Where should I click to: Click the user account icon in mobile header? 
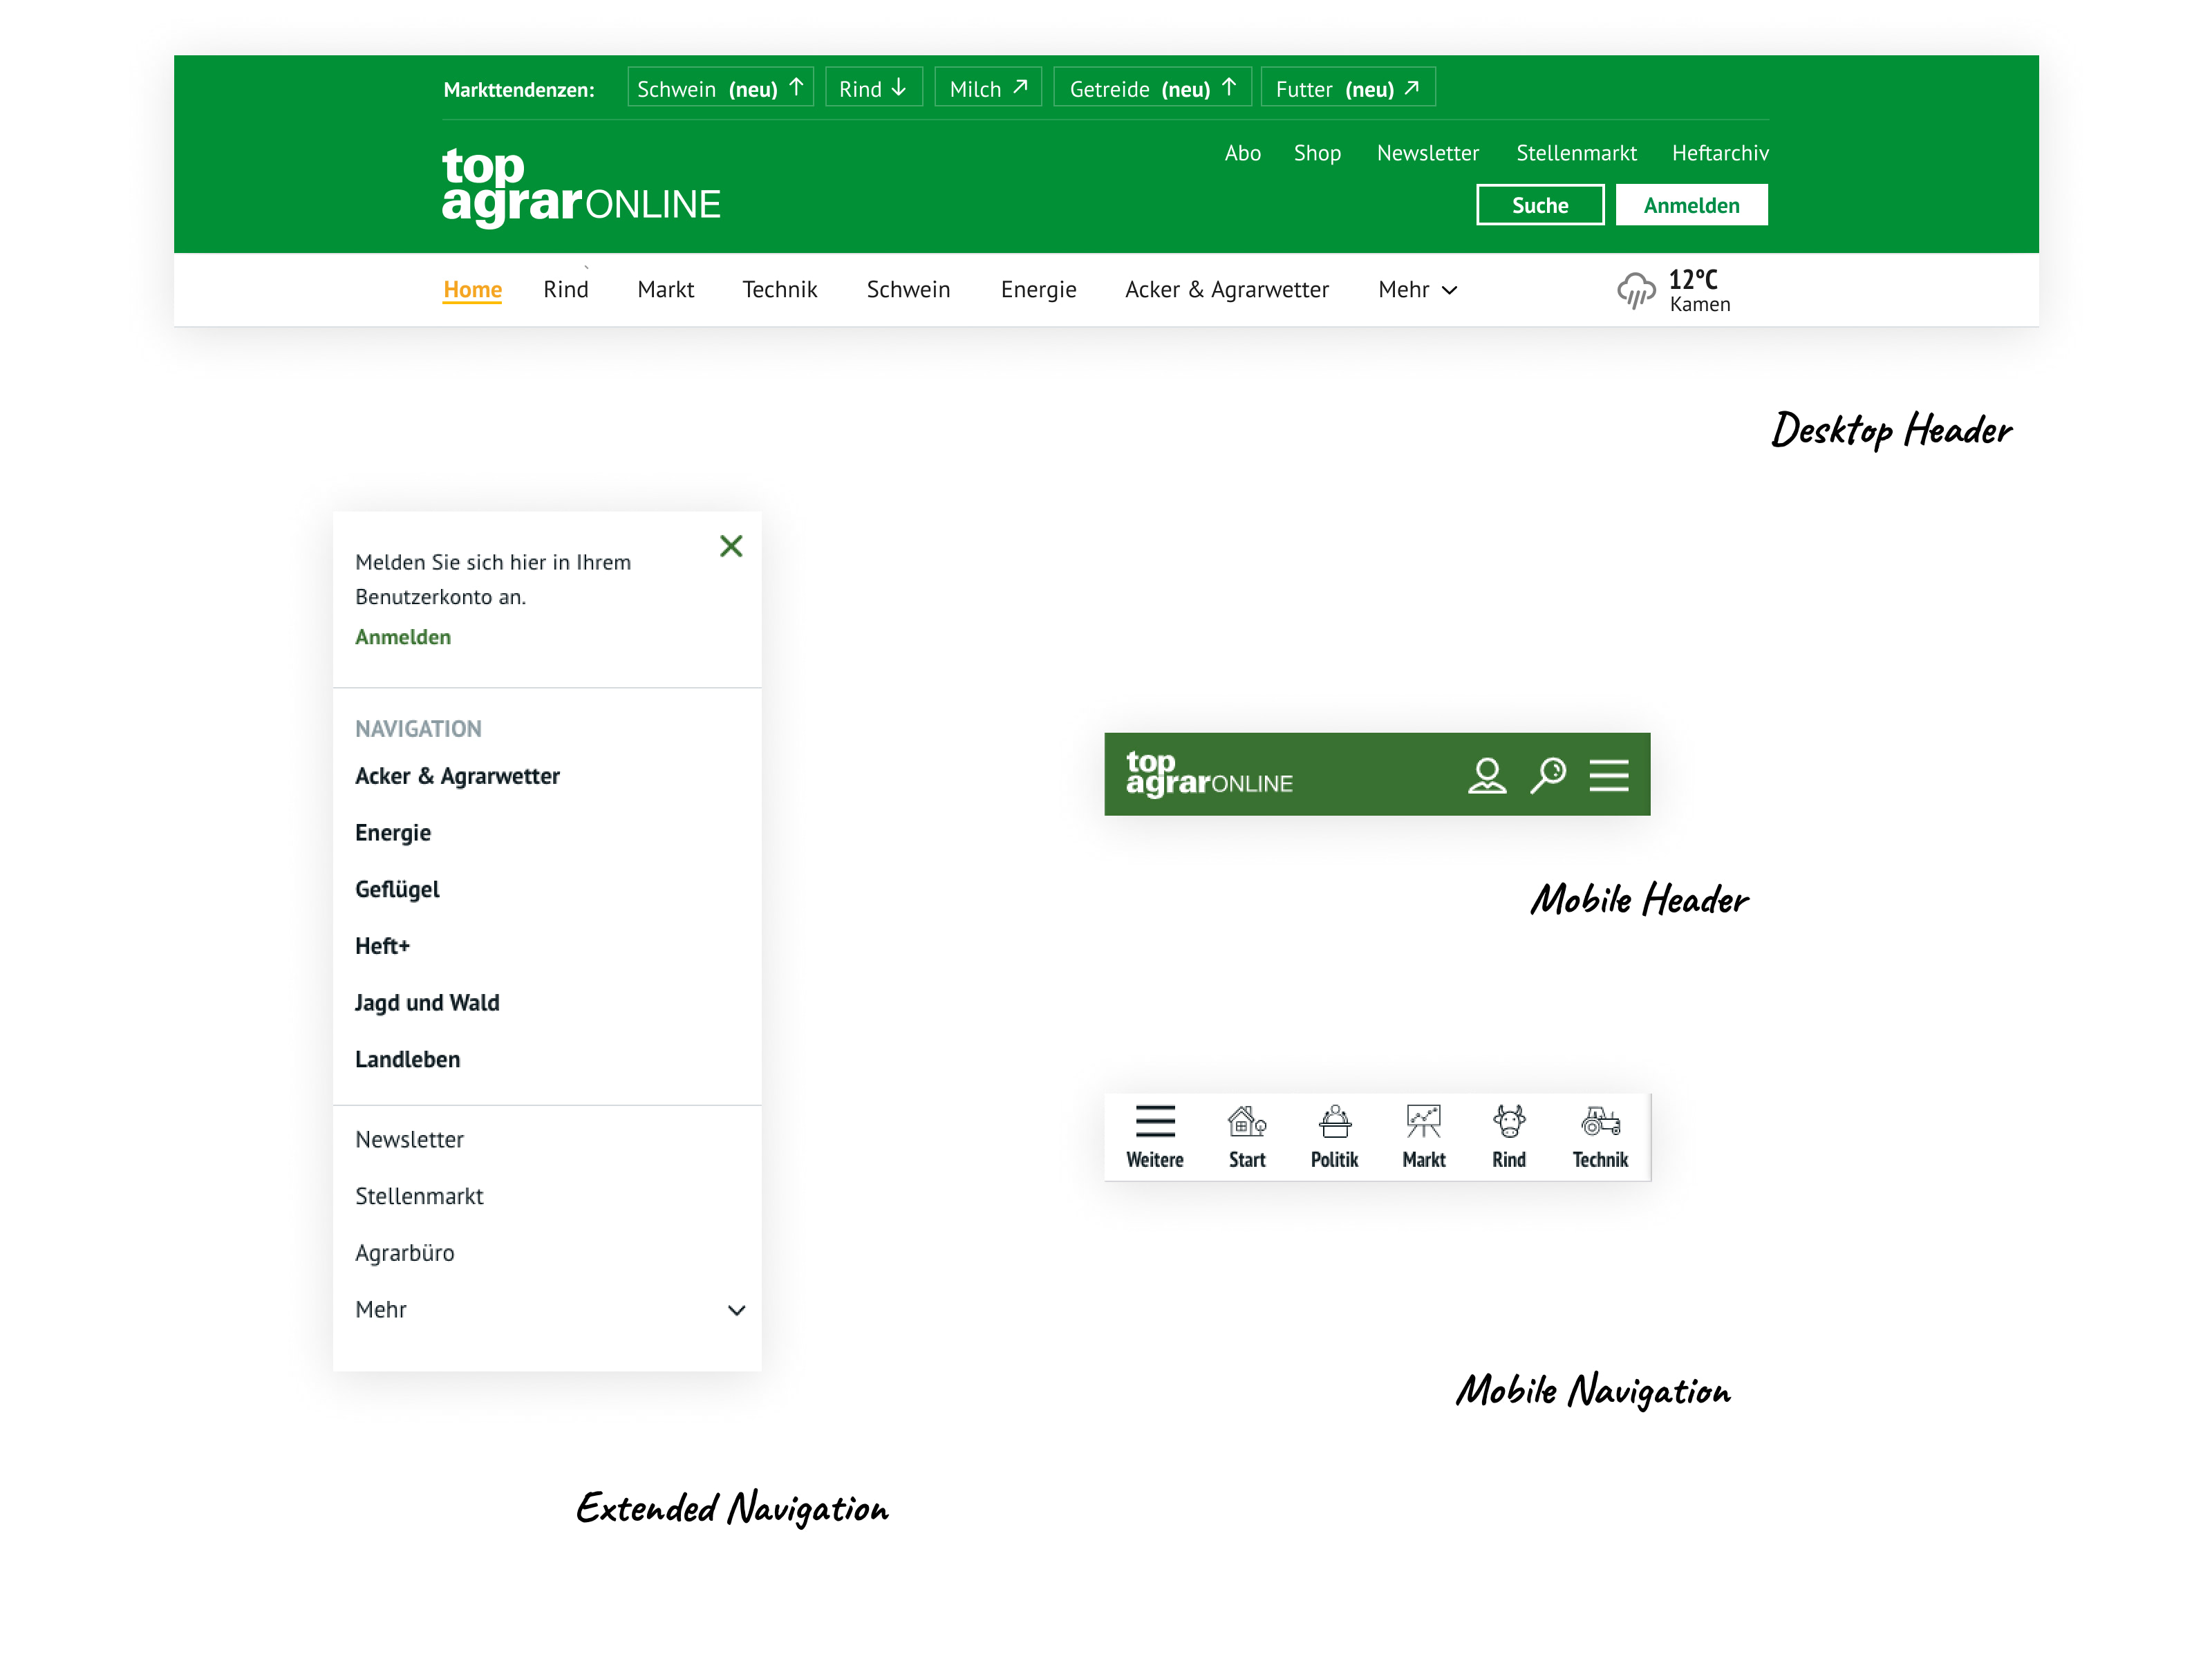pos(1486,775)
